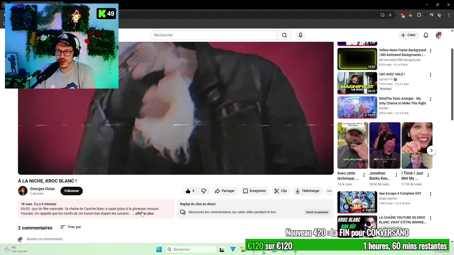This screenshot has height=255, width=454.
Task: Open the Lacrem TV channel link
Action: coord(386,79)
